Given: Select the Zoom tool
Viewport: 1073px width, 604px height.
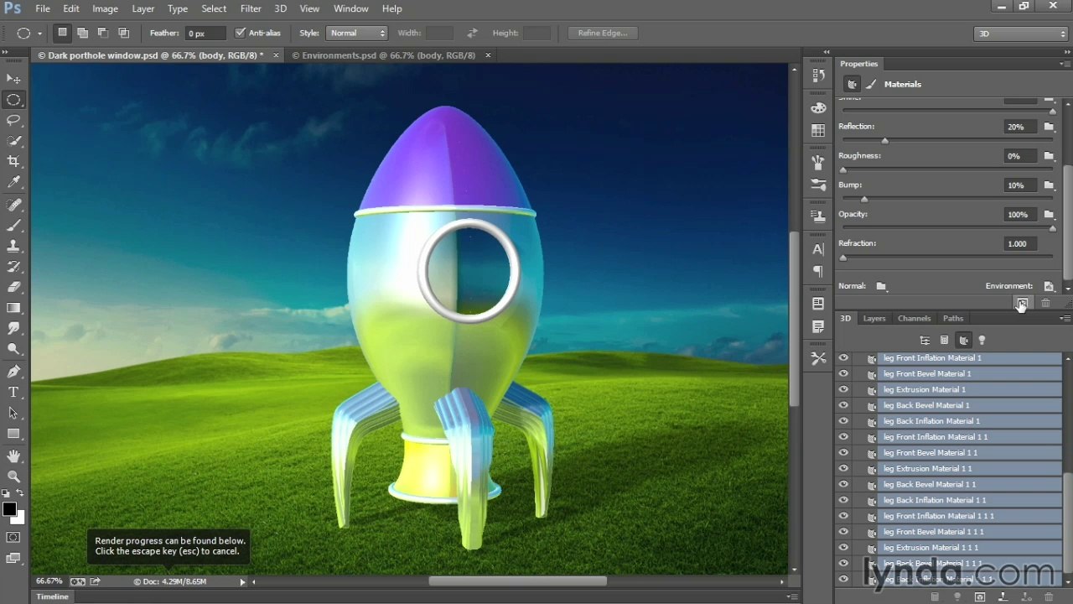Looking at the screenshot, I should click(x=13, y=476).
